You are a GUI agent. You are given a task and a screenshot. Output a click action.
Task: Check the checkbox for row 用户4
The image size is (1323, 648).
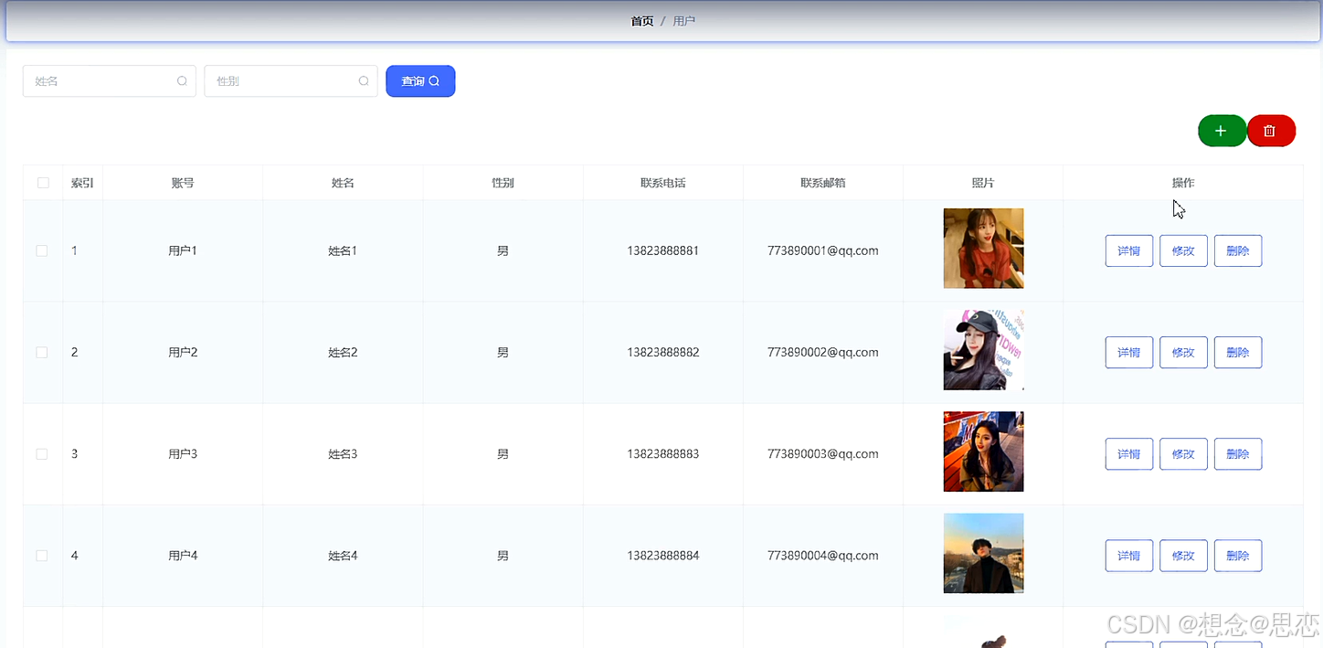42,556
